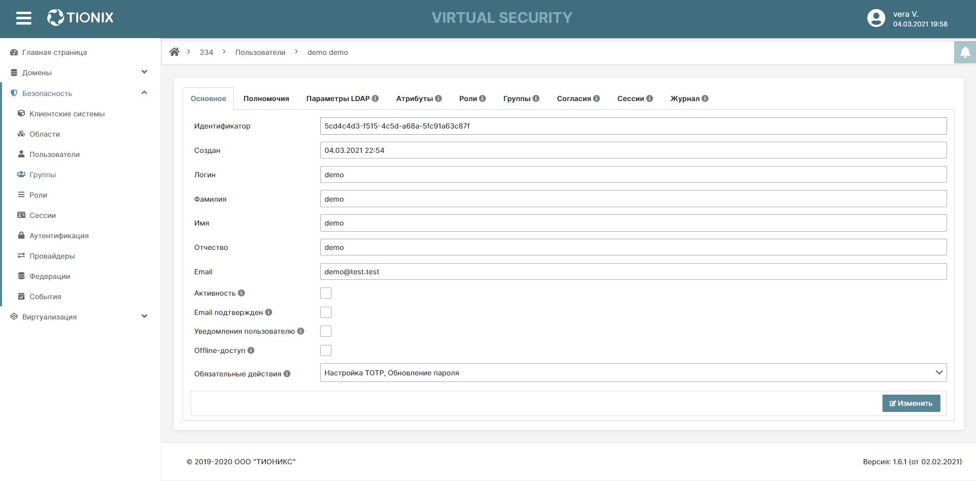976x481 pixels.
Task: Open the Обязательные действия dropdown
Action: tap(633, 372)
